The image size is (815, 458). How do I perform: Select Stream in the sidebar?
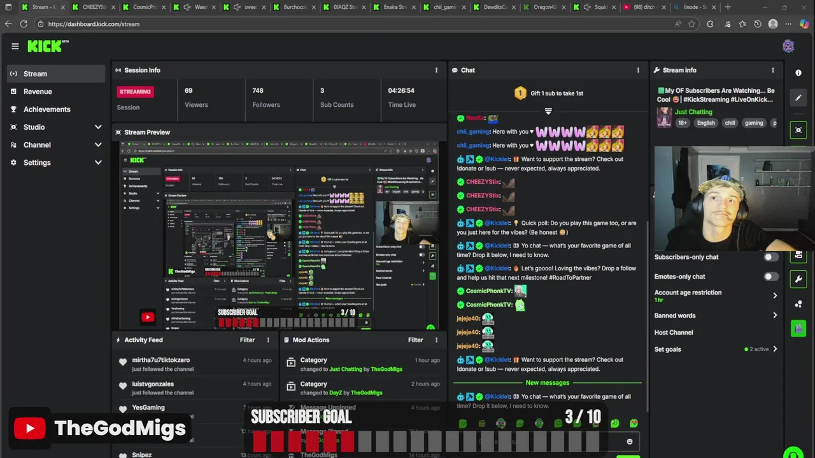click(x=56, y=74)
